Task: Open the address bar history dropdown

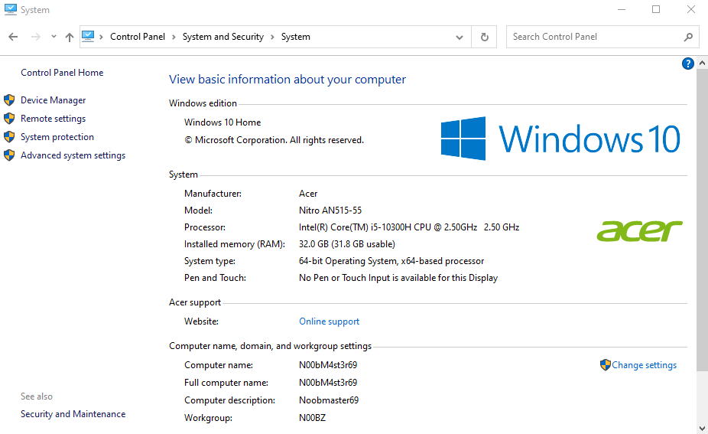Action: tap(460, 37)
